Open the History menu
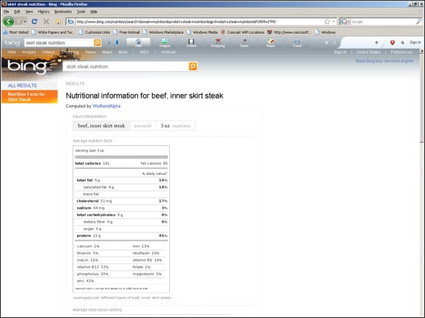This screenshot has height=318, width=425. coord(44,12)
